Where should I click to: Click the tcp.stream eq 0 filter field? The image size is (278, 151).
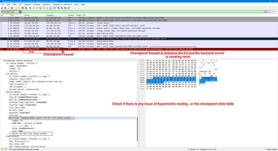(x=133, y=12)
